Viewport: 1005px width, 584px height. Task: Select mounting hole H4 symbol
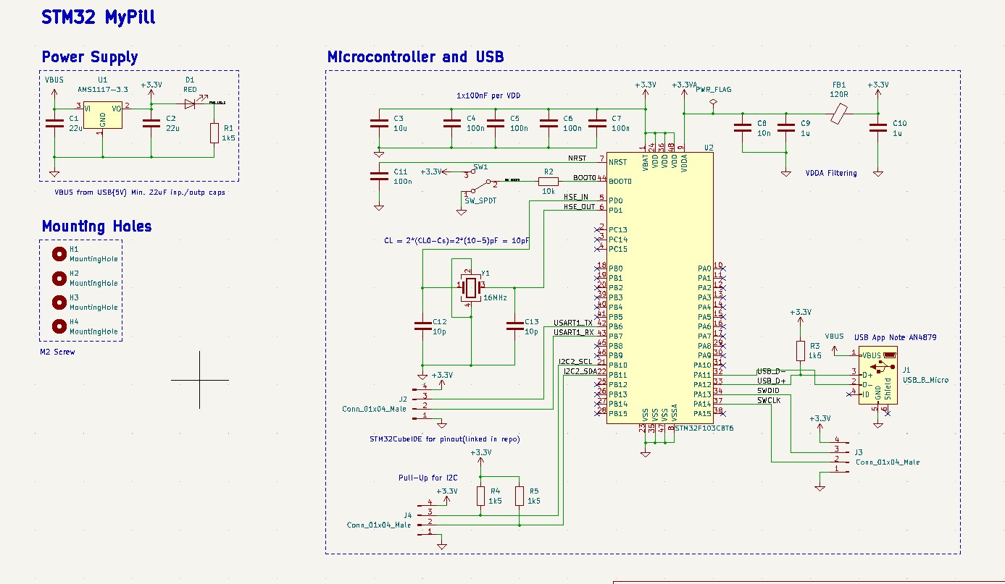[x=59, y=326]
